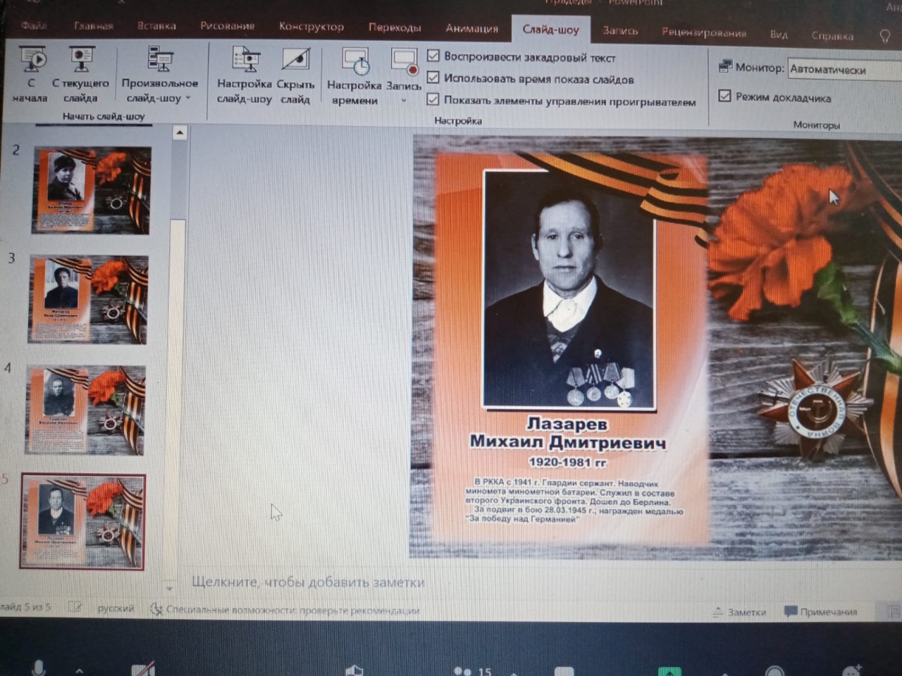Open the Переходы tab

394,27
